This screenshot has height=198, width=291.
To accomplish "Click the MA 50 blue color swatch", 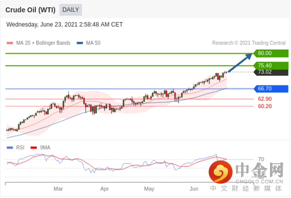I will pos(80,43).
